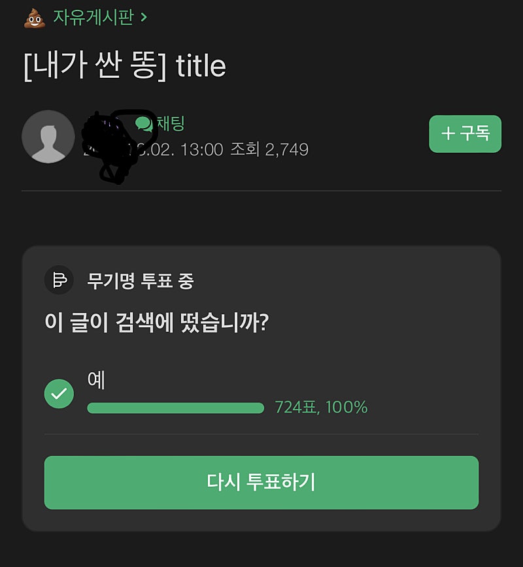The width and height of the screenshot is (523, 567).
Task: Click the post title '[내가 싼 똥] title'
Action: (124, 66)
